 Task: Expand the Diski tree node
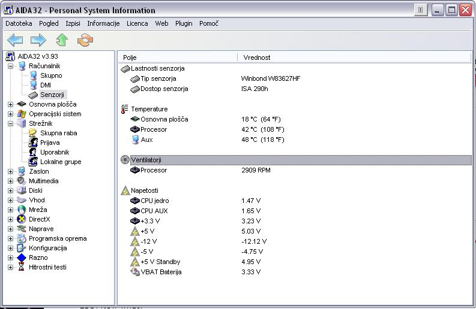click(x=10, y=191)
